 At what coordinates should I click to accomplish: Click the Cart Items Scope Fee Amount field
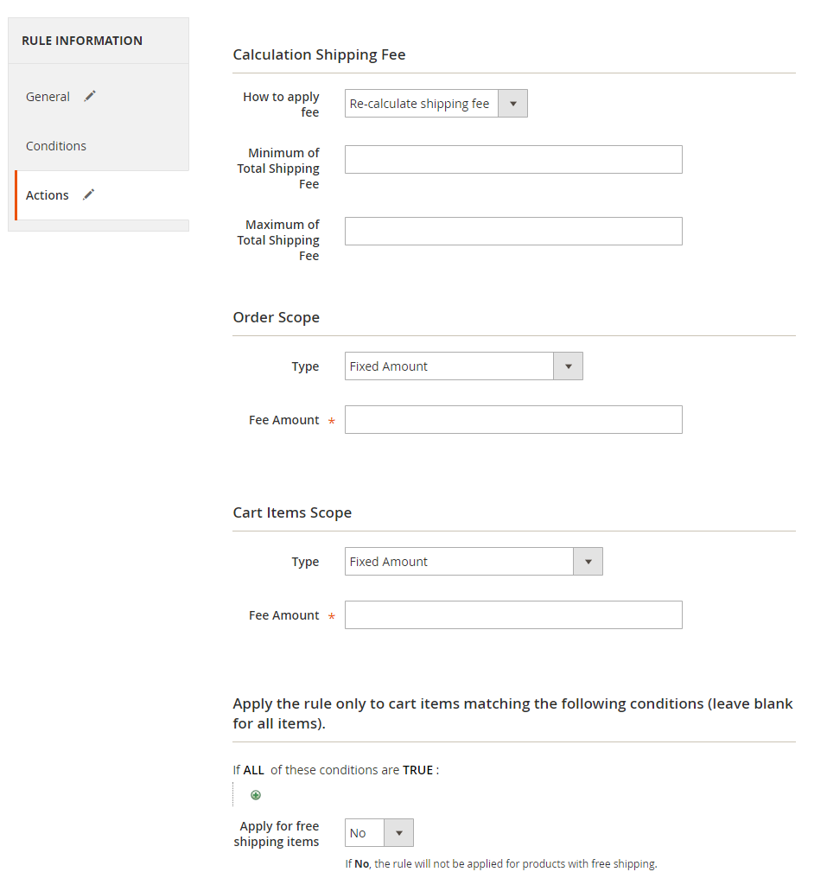pyautogui.click(x=513, y=615)
